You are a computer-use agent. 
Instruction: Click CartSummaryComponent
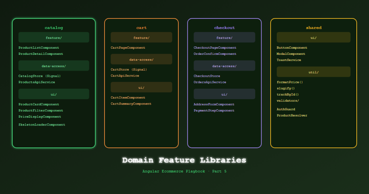click(131, 104)
